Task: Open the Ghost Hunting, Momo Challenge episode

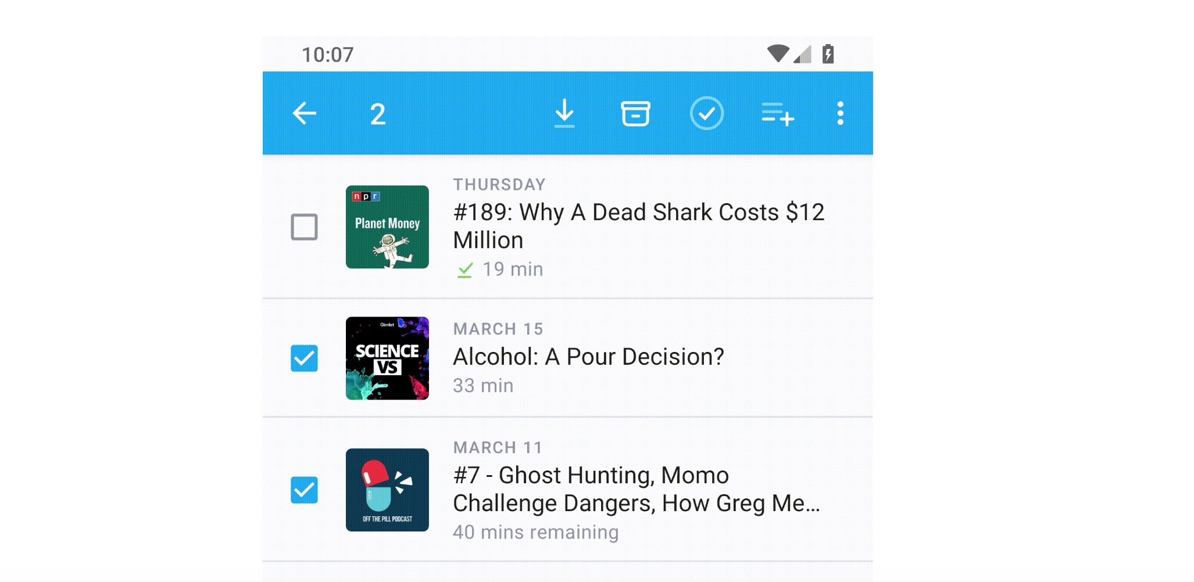Action: [634, 489]
